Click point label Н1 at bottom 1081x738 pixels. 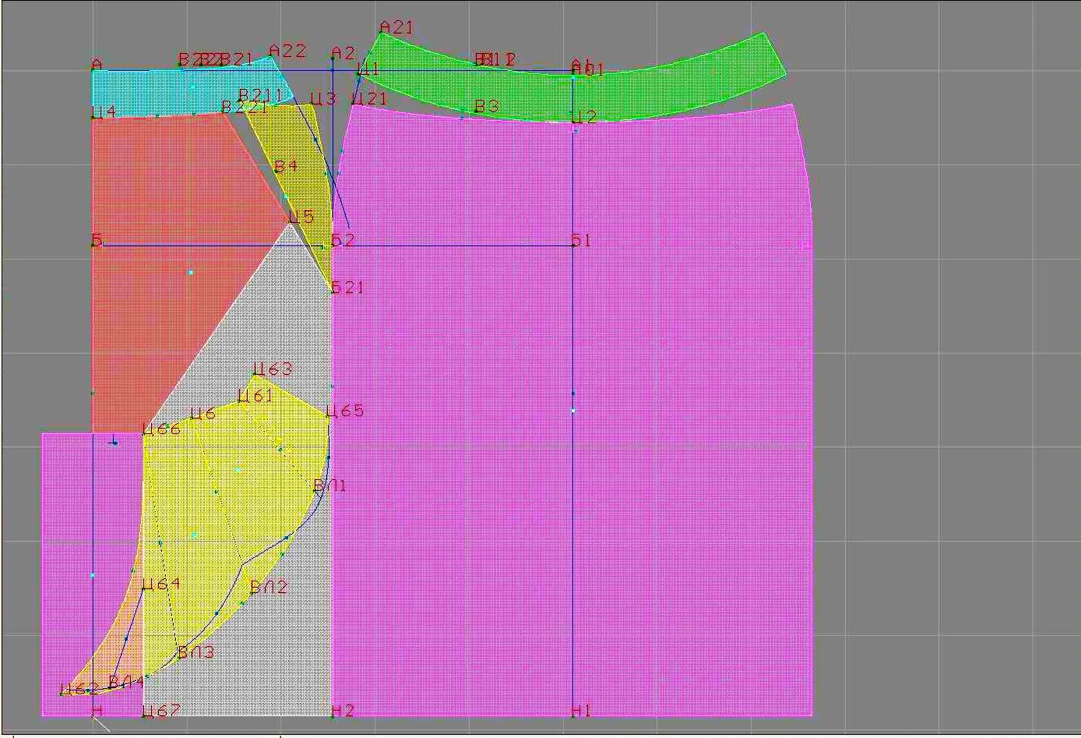click(582, 711)
